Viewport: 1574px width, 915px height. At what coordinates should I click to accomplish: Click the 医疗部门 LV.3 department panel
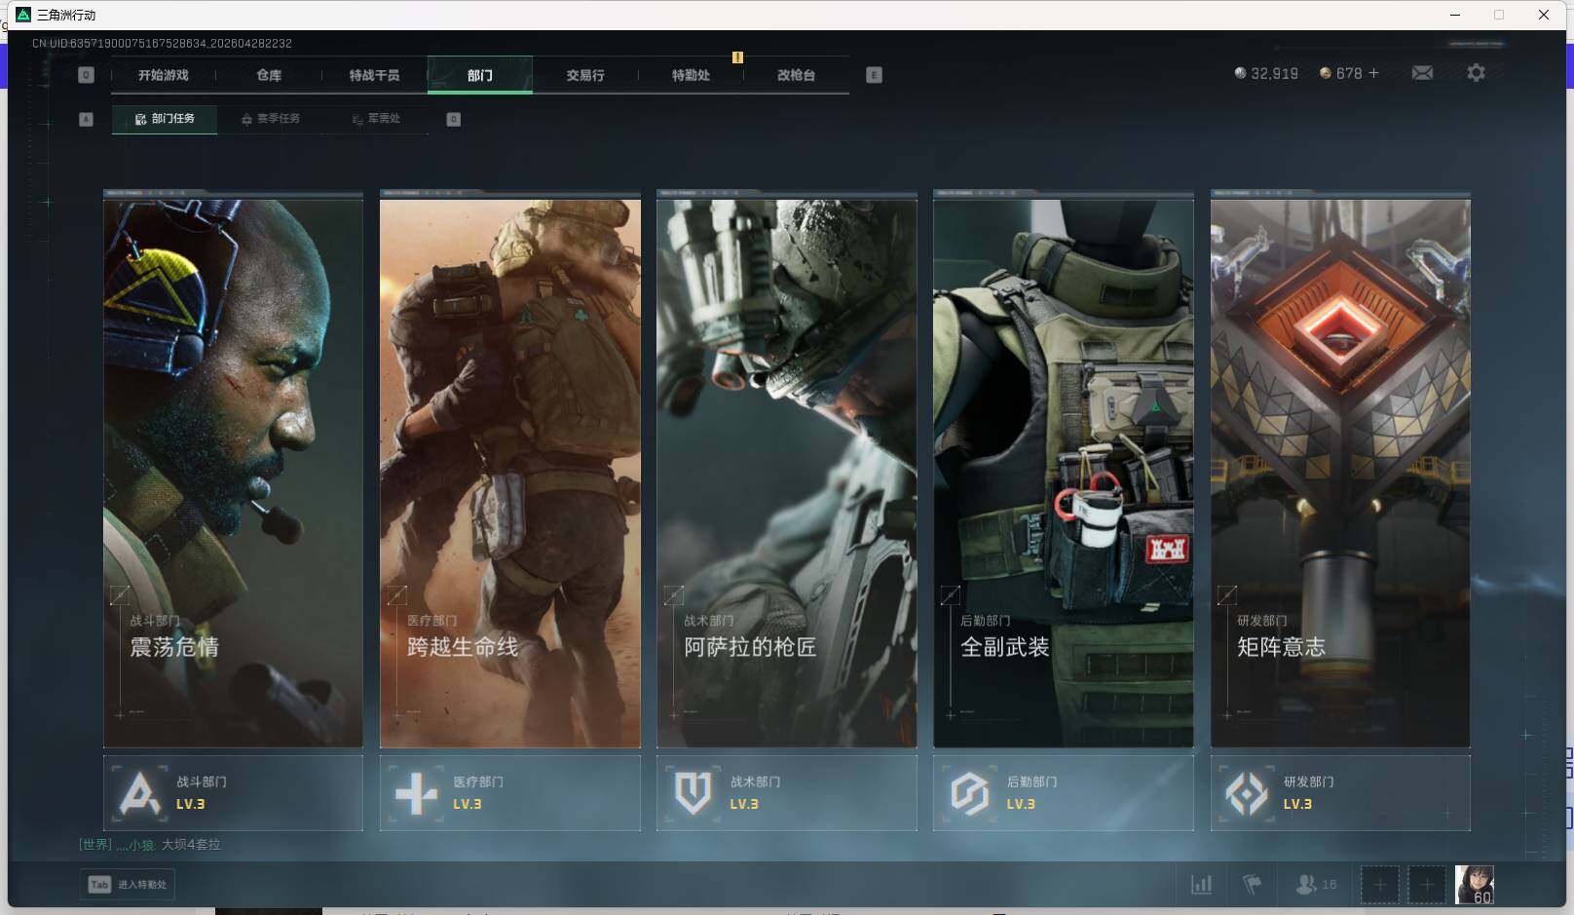click(x=510, y=793)
